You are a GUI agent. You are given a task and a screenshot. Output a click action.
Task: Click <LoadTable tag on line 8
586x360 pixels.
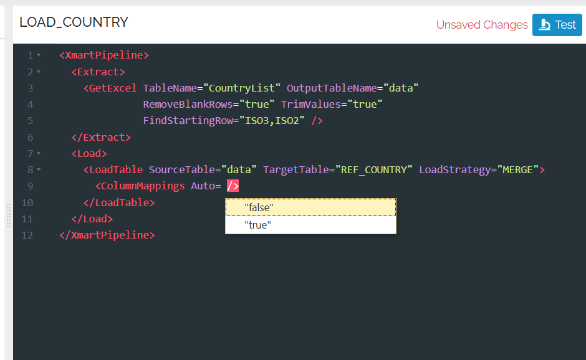[113, 170]
